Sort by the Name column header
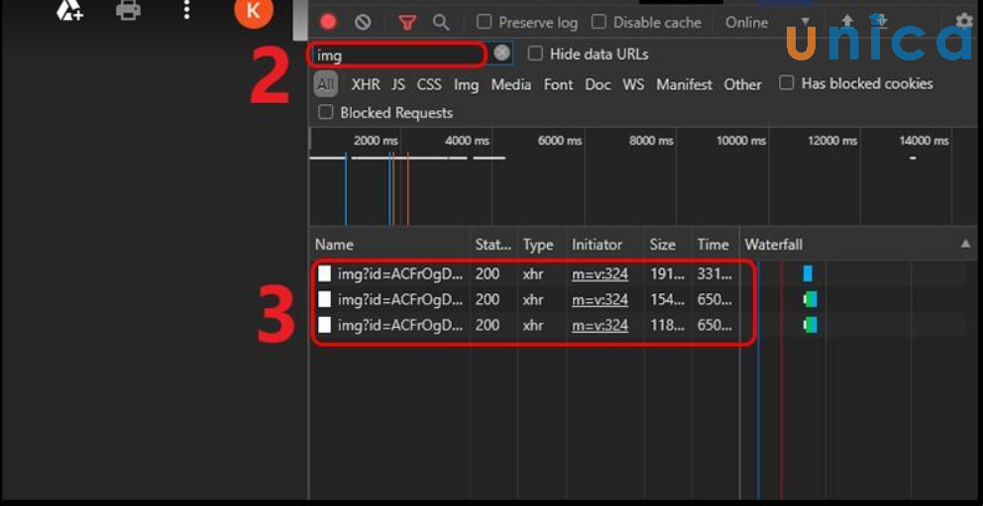The image size is (983, 506). pyautogui.click(x=389, y=245)
